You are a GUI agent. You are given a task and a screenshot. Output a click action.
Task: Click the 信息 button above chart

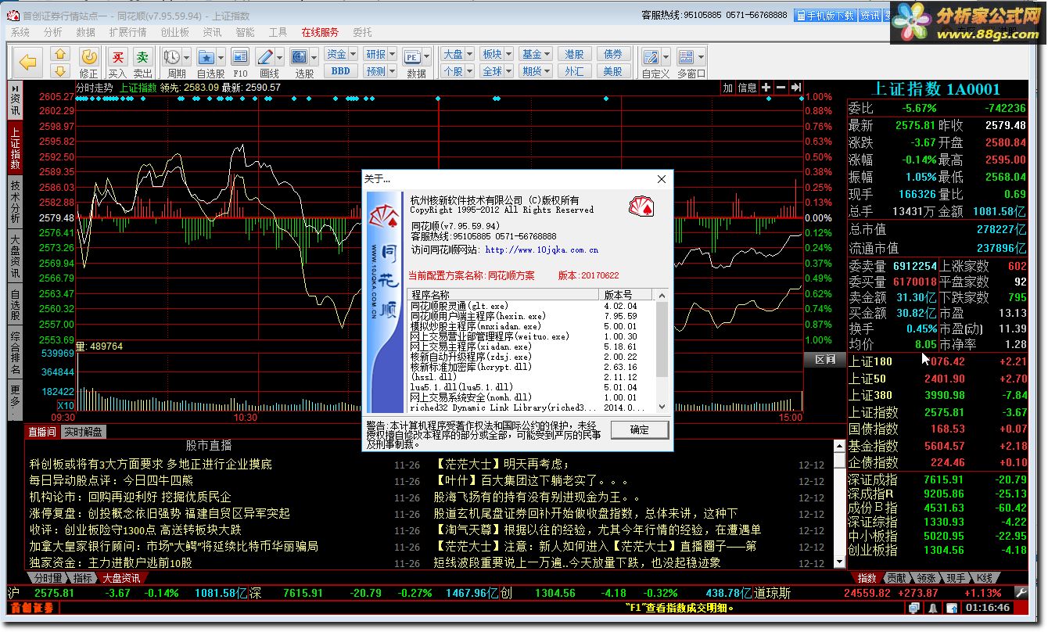[748, 88]
